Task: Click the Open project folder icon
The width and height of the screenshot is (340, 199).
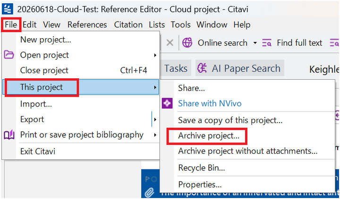Action: pos(9,55)
